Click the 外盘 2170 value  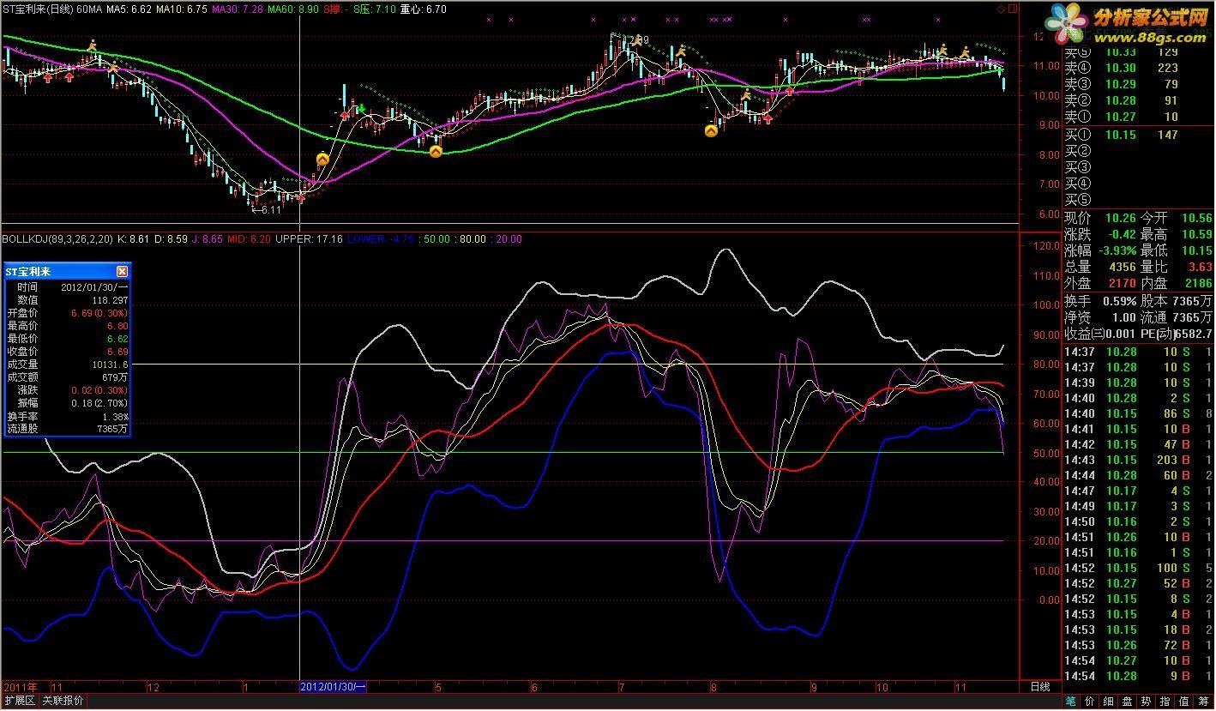pos(1123,283)
